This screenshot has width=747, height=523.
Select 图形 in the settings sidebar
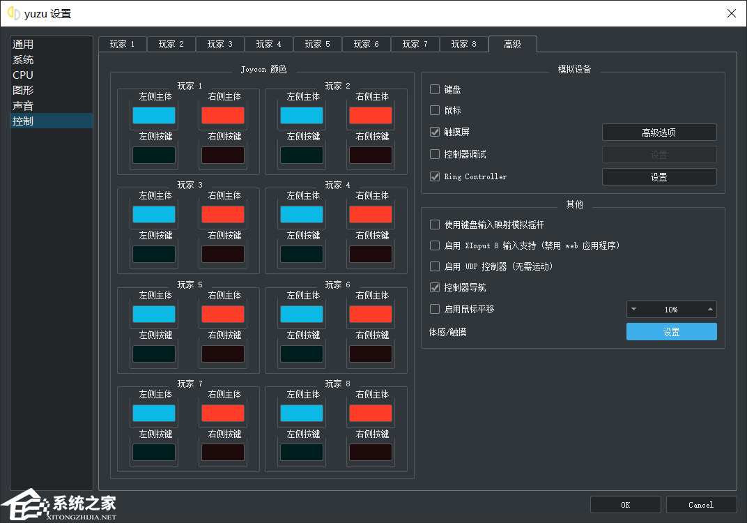click(23, 90)
